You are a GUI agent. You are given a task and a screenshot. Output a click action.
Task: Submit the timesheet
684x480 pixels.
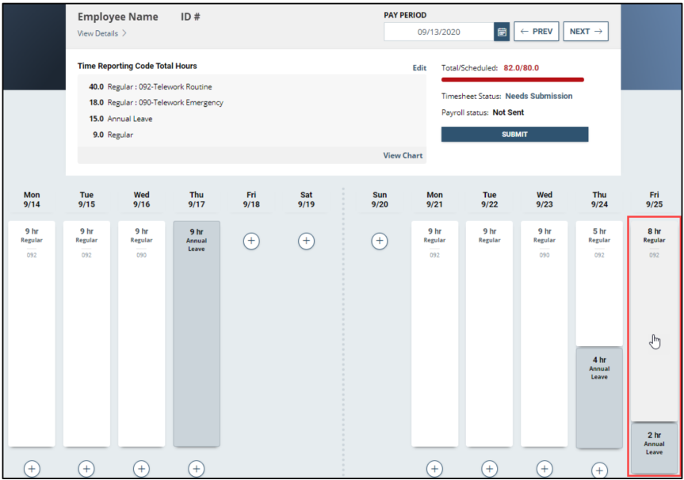[514, 134]
